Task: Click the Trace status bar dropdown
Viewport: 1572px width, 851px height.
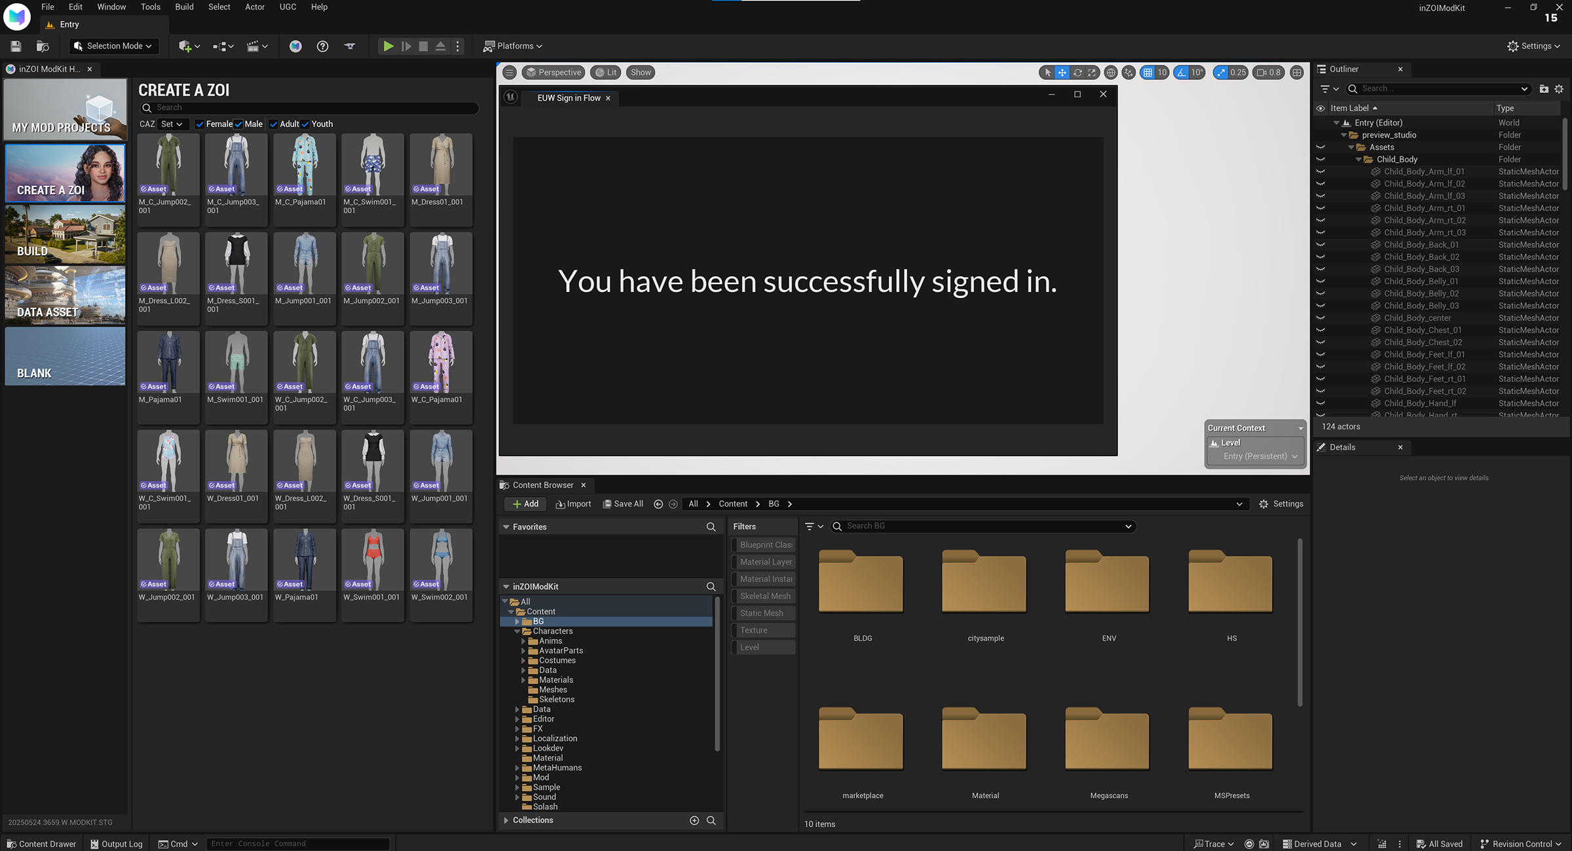Action: pyautogui.click(x=1214, y=844)
